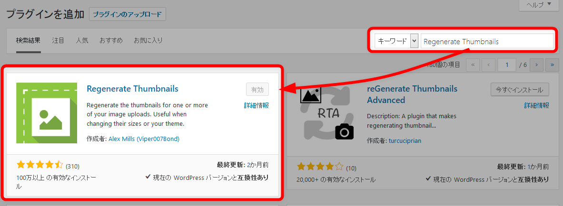Viewport: 563px width, 206px height.
Task: Click the Regenerate Thumbnails description text
Action: tap(148, 115)
